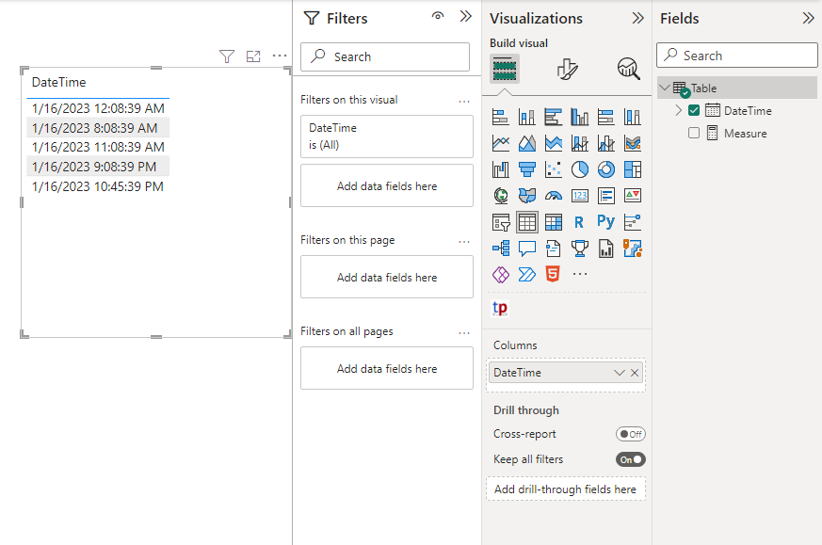Select the stacked column chart visual
This screenshot has height=545, width=822.
[x=527, y=117]
